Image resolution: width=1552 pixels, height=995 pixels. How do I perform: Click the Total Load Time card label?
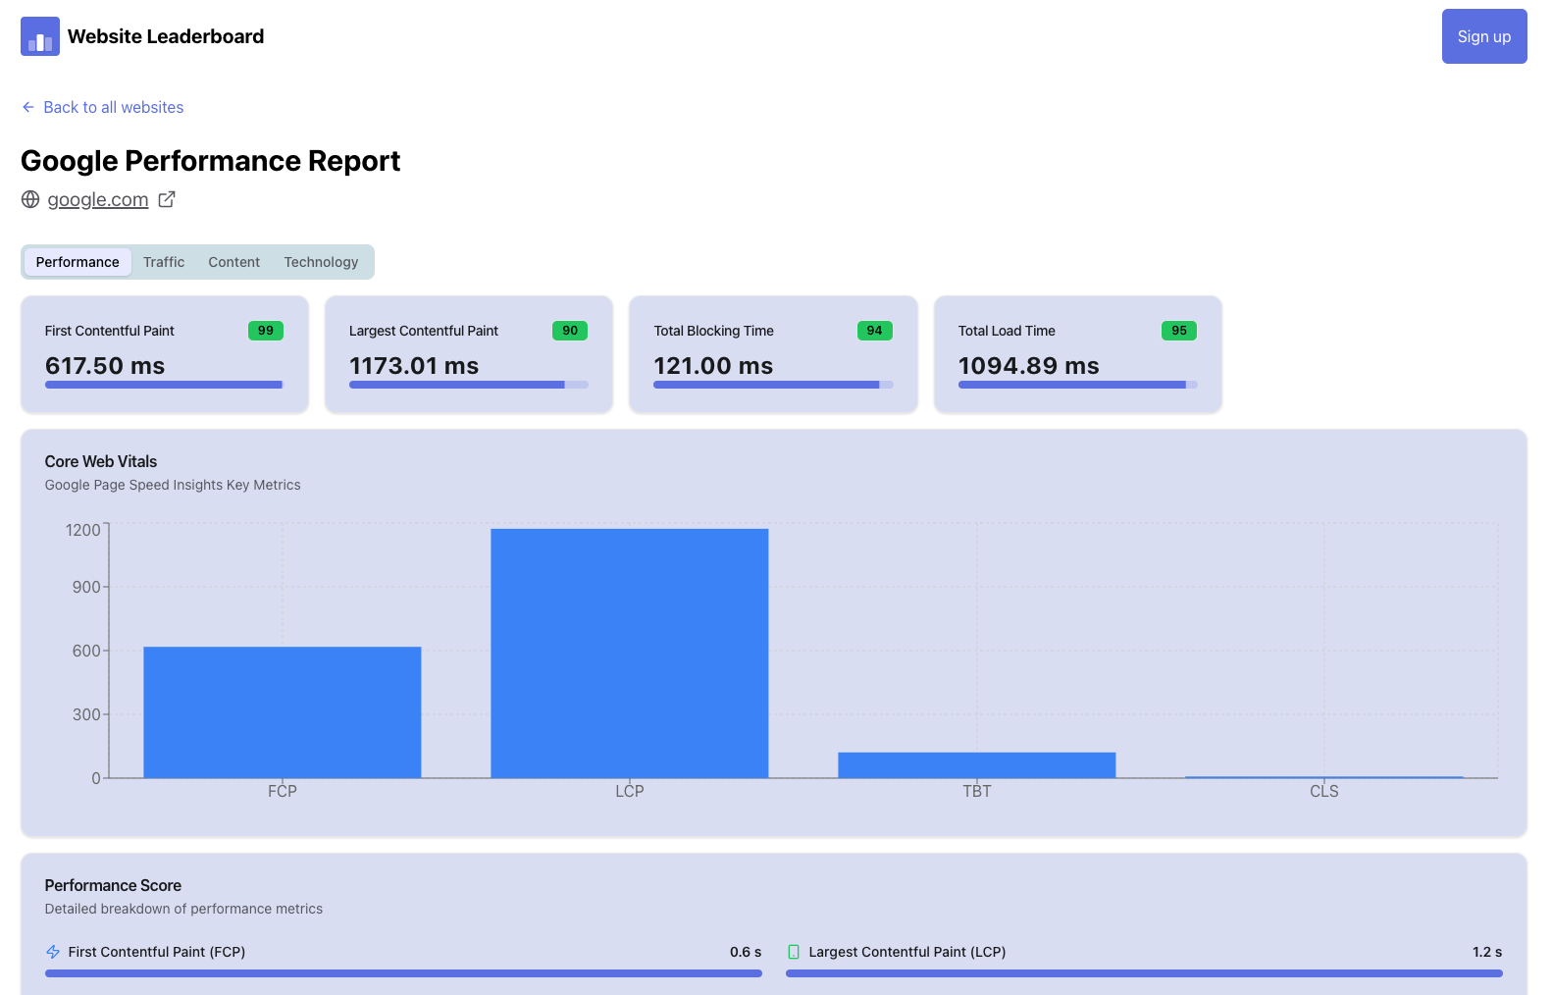point(1007,331)
